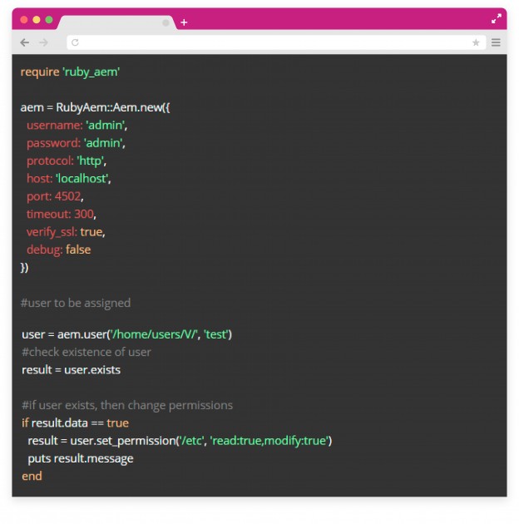
Task: Click the port value 4502
Action: (x=69, y=196)
